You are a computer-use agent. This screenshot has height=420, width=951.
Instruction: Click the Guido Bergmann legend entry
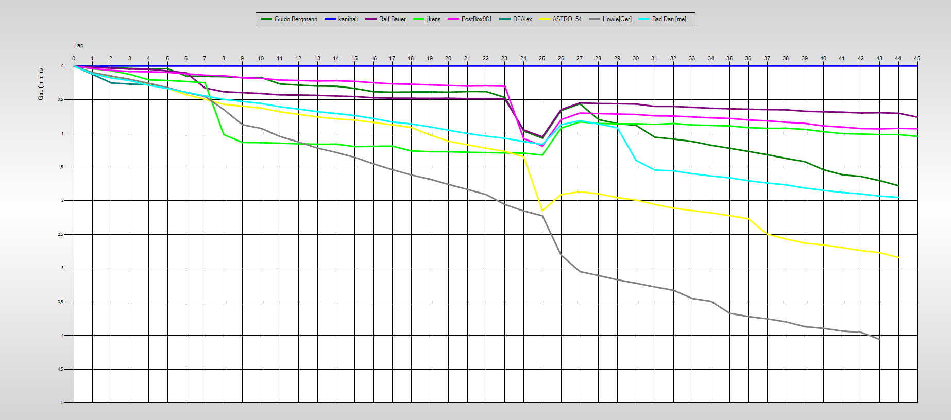tap(295, 19)
